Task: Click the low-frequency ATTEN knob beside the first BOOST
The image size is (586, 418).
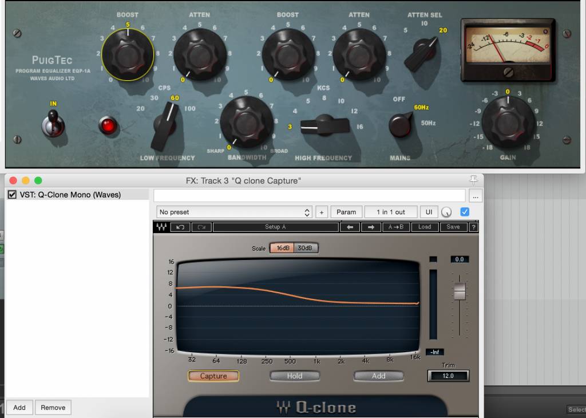Action: pos(200,54)
